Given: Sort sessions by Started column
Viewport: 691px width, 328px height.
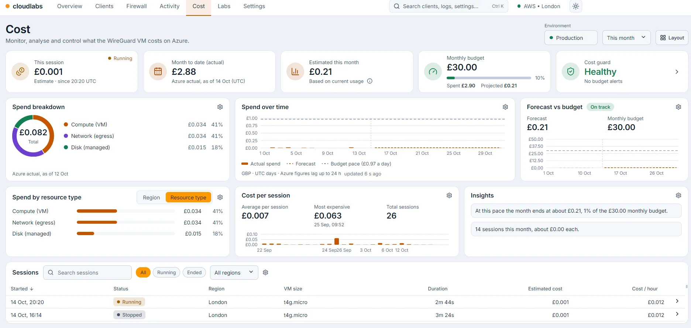Looking at the screenshot, I should pos(22,289).
